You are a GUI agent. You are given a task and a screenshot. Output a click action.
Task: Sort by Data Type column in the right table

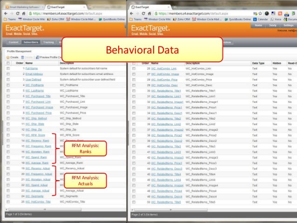(258, 63)
